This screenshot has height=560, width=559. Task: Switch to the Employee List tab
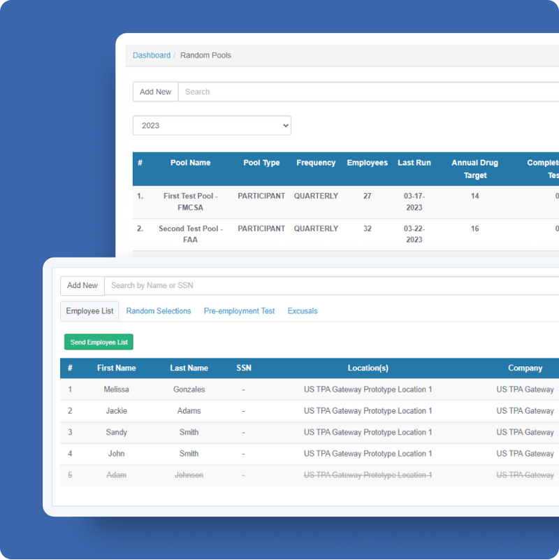pyautogui.click(x=89, y=311)
